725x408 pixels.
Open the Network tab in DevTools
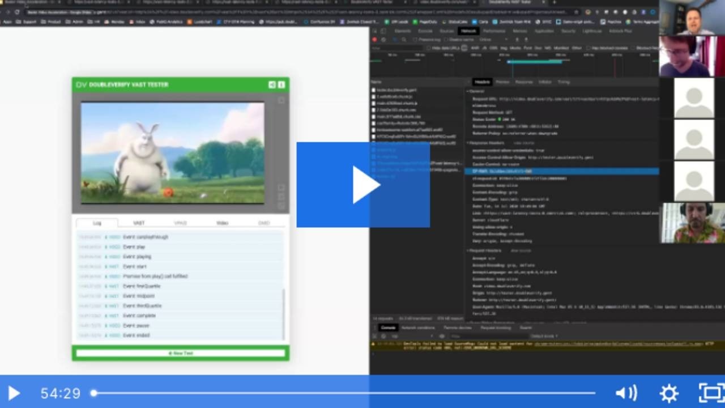[x=468, y=31]
